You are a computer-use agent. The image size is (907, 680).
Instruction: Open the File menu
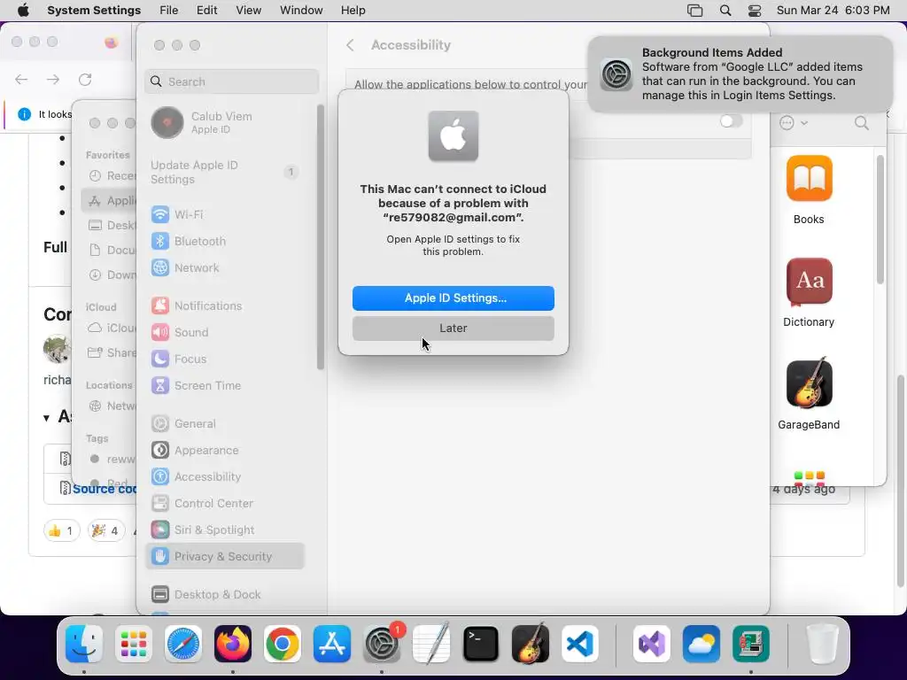coord(169,11)
